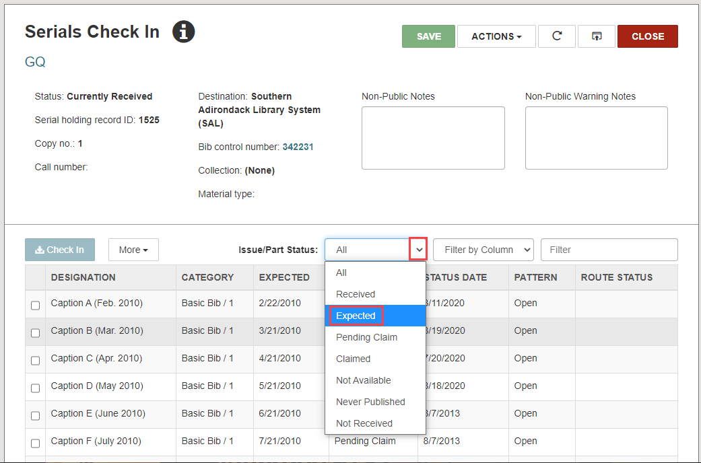Select the Caption C (Apr. 2010) row checkbox
This screenshot has height=463, width=701.
(35, 360)
